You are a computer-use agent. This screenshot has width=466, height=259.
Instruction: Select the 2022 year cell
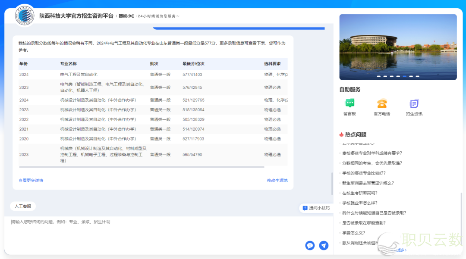coord(24,119)
